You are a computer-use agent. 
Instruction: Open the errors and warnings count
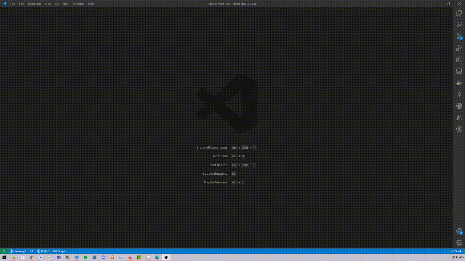pyautogui.click(x=43, y=251)
